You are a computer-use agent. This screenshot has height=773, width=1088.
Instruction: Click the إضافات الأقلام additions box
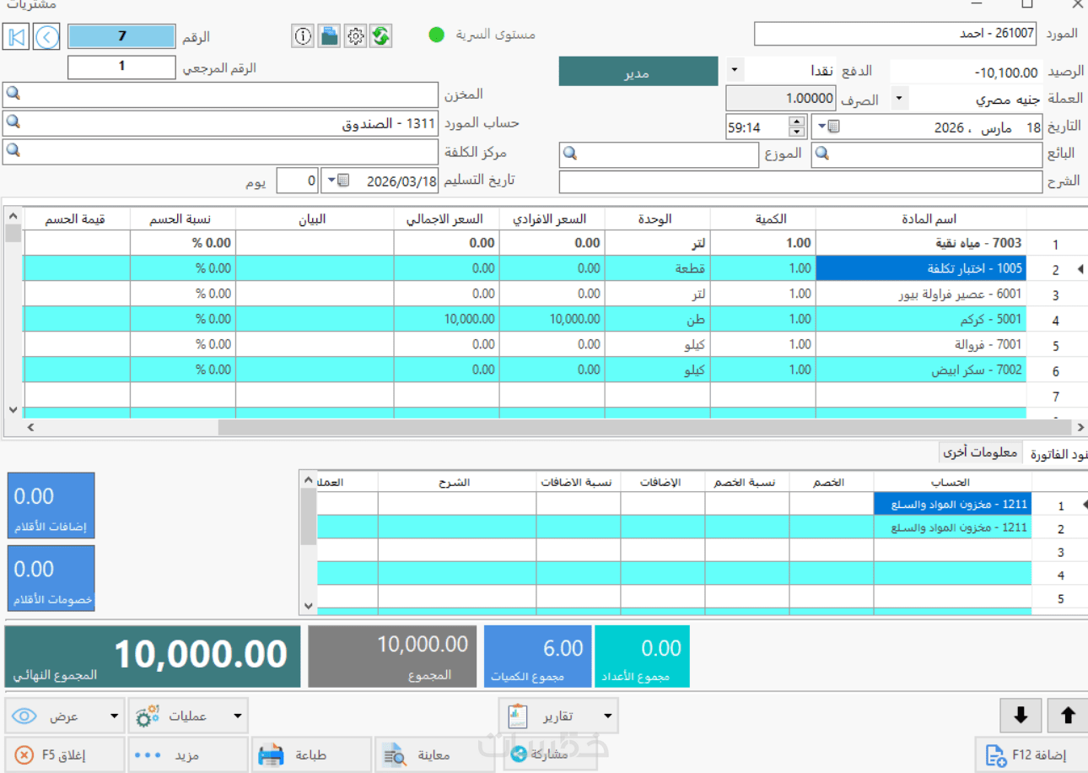[x=51, y=505]
